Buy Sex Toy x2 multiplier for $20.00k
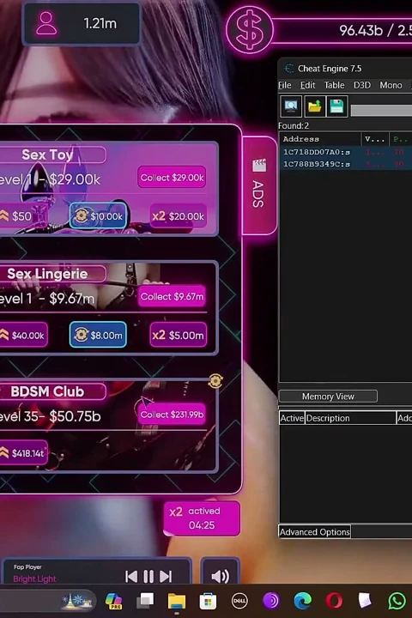Screen dimensions: 412x618 click(x=179, y=216)
